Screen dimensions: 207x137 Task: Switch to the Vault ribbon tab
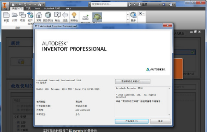(37, 8)
